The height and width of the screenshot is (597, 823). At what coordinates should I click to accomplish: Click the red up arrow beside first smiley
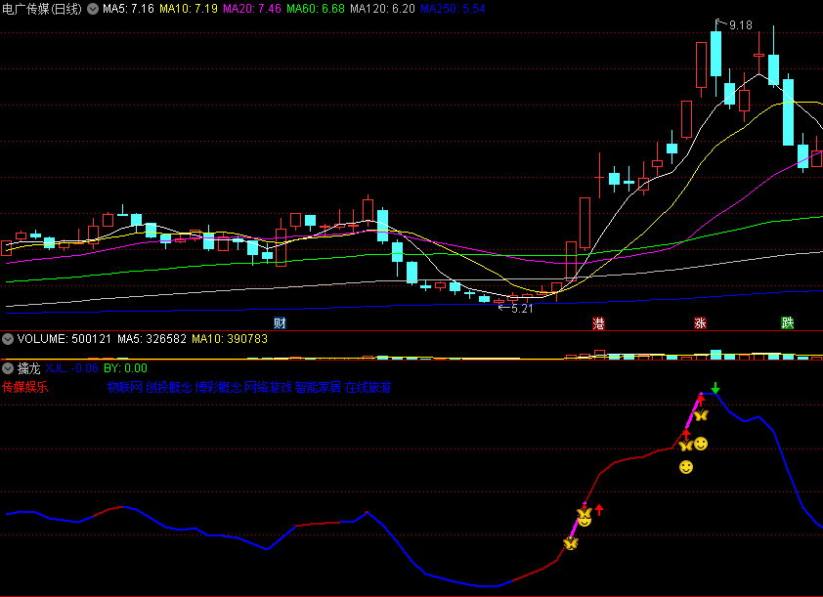pos(599,509)
